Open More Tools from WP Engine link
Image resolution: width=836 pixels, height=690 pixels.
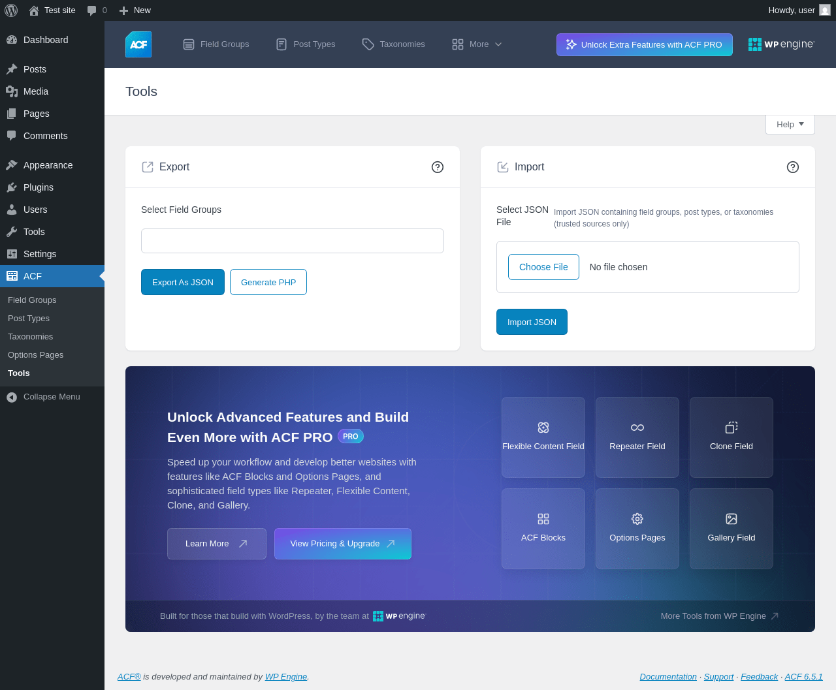[x=720, y=616]
